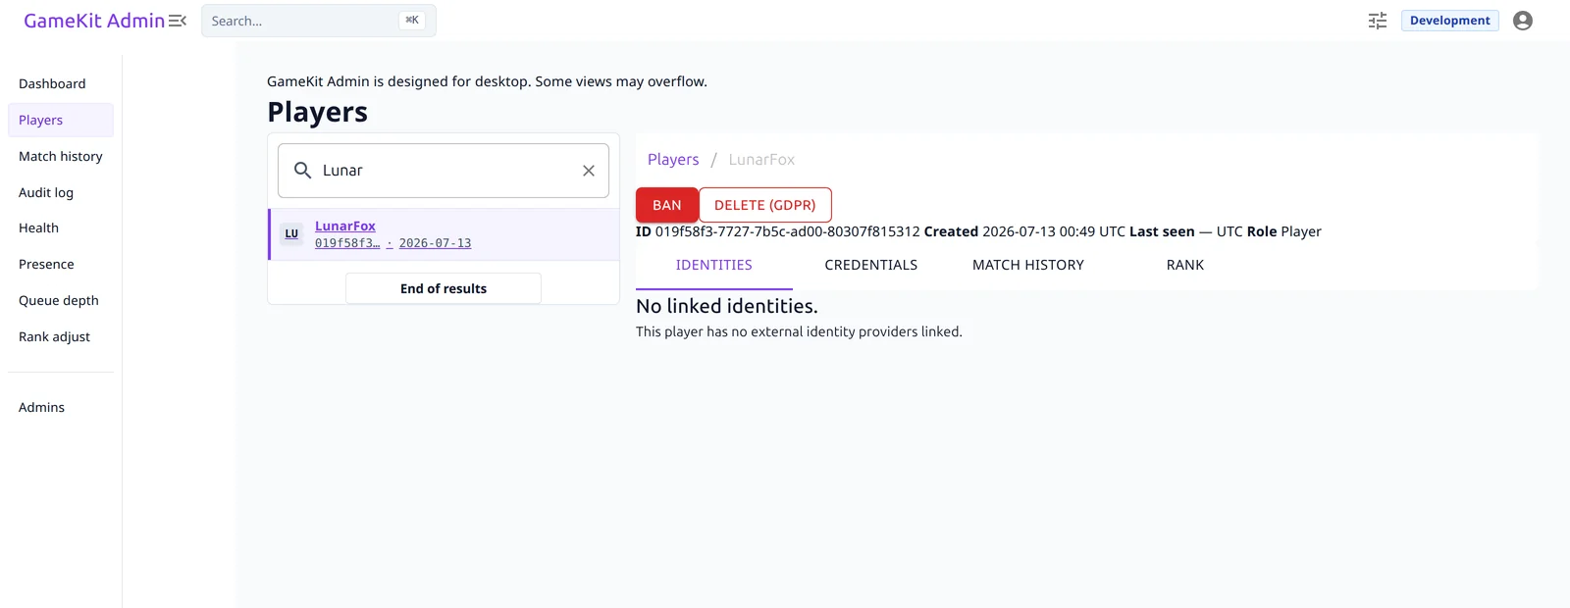Switch to the Match History tab
The height and width of the screenshot is (608, 1570).
pos(1028,265)
